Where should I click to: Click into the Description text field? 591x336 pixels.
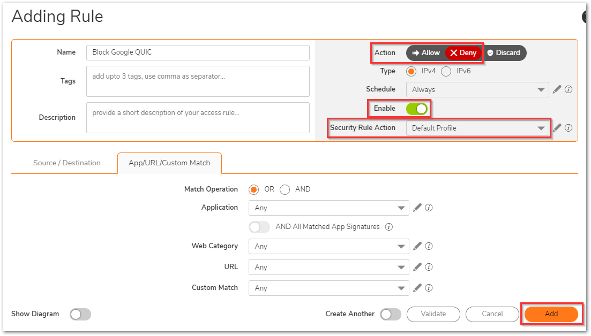[x=198, y=118]
